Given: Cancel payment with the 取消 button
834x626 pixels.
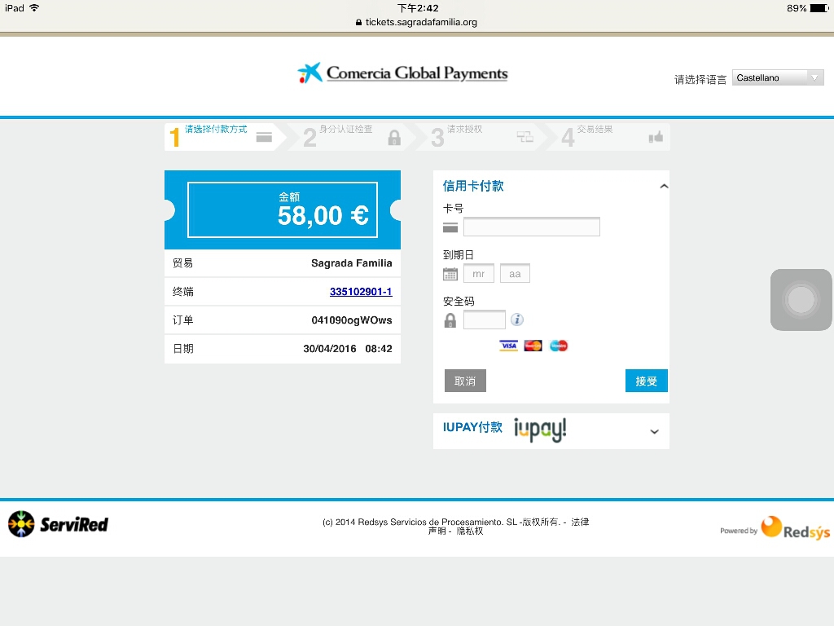Looking at the screenshot, I should tap(465, 381).
